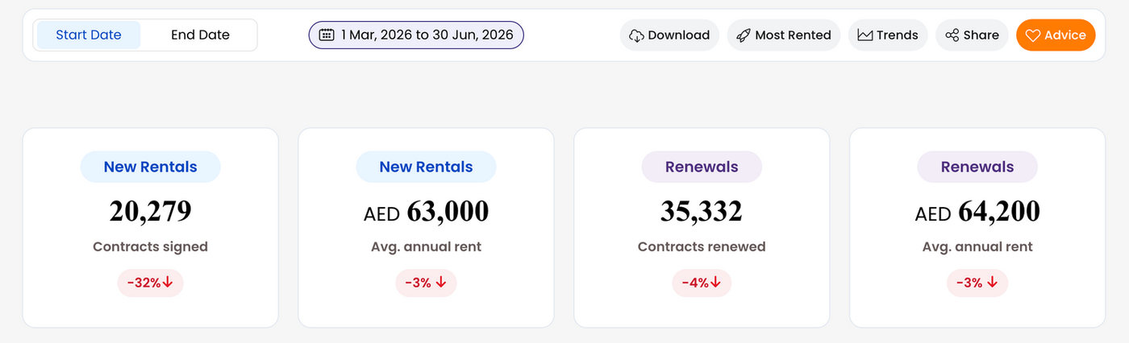Open the Trends view

[888, 35]
